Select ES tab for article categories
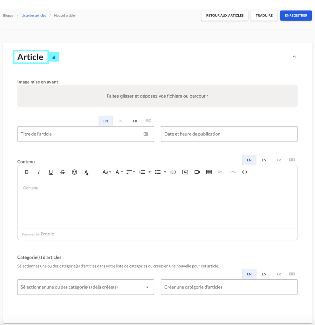Screen dimensions: 315x325 pos(264,274)
